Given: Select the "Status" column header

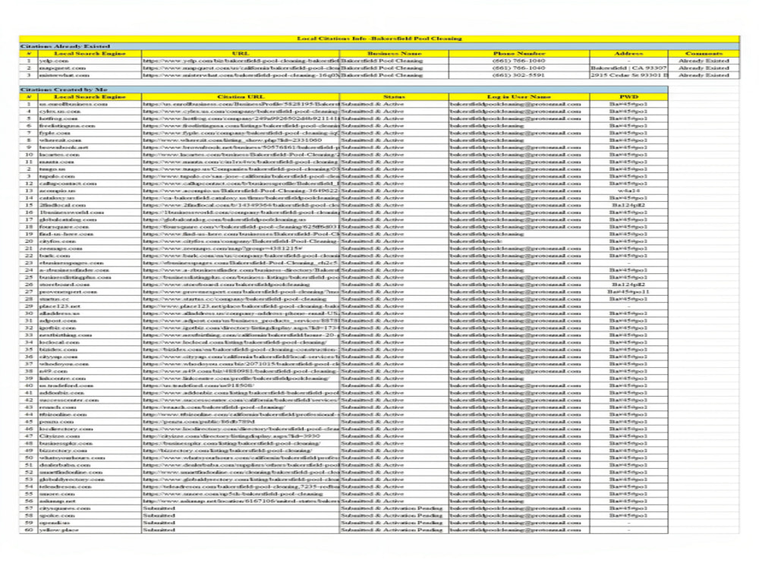Looking at the screenshot, I should click(x=394, y=97).
